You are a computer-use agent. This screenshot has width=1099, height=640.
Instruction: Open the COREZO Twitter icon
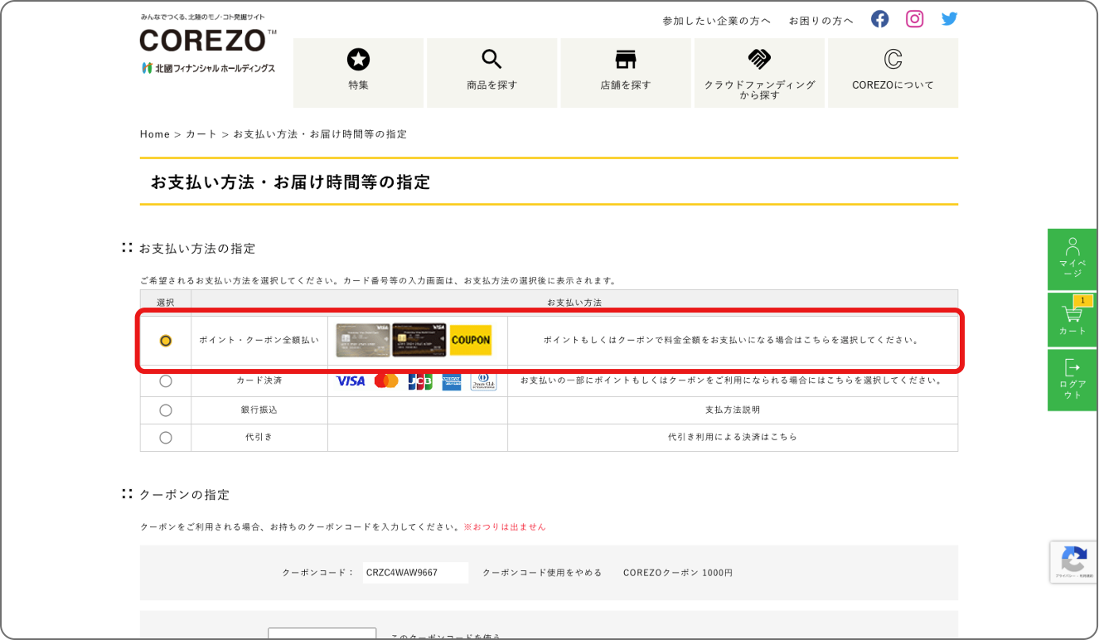click(x=949, y=19)
